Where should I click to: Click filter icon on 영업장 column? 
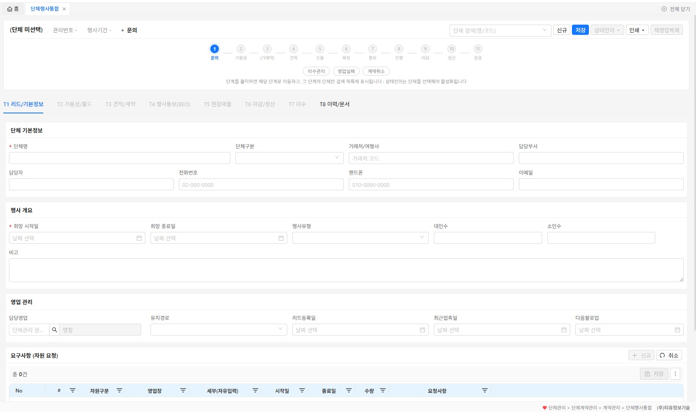tap(183, 390)
